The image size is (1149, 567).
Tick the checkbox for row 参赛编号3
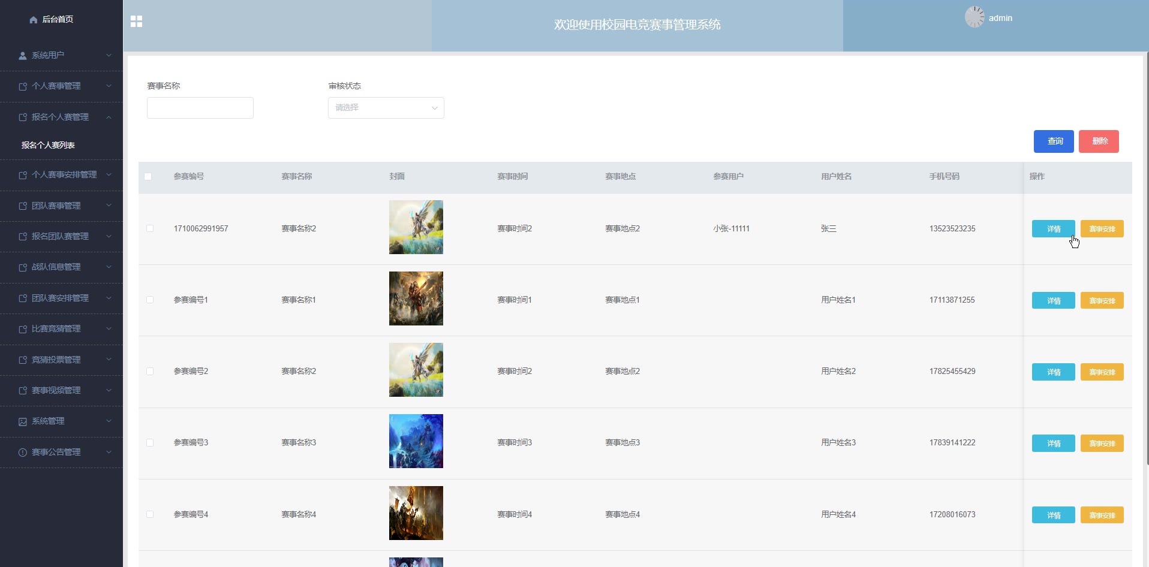(150, 443)
